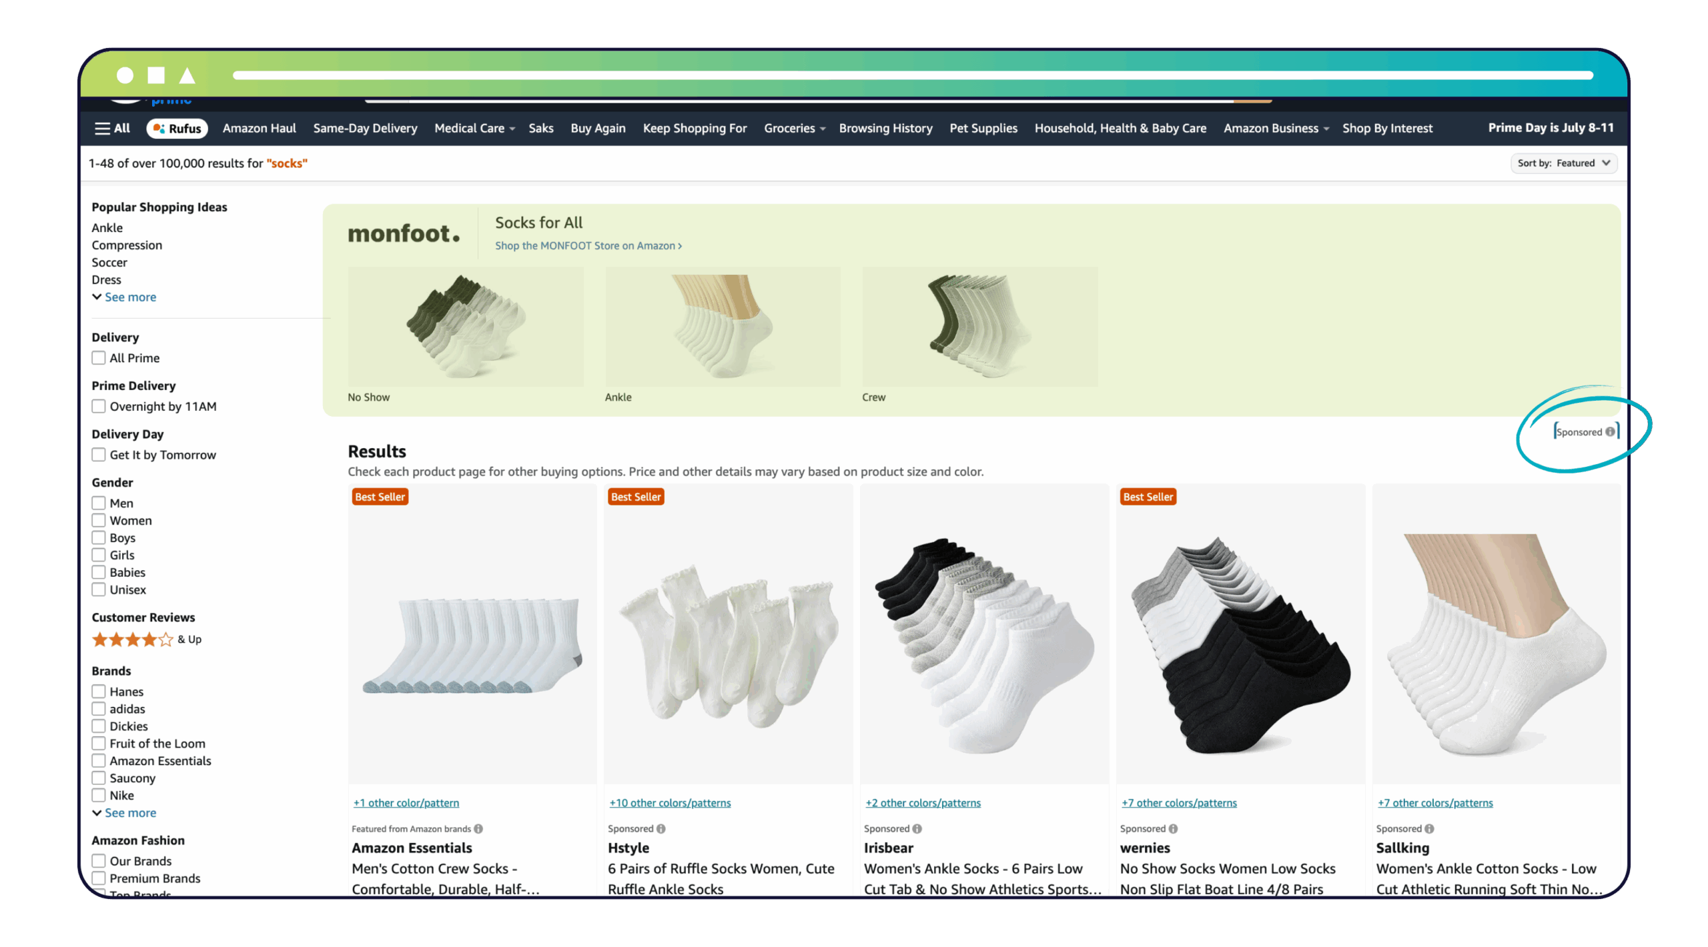This screenshot has height=947, width=1708.
Task: Click +10 other colors/patterns under Hstyle socks
Action: (670, 802)
